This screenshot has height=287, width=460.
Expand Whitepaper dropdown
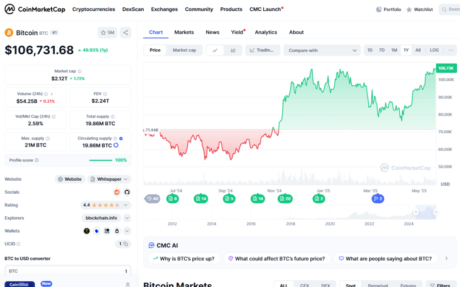tap(109, 179)
